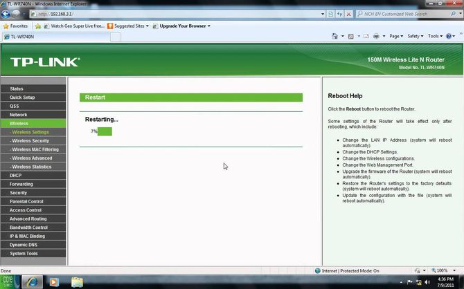
Task: Stop loading with the red X icon
Action: pyautogui.click(x=349, y=14)
